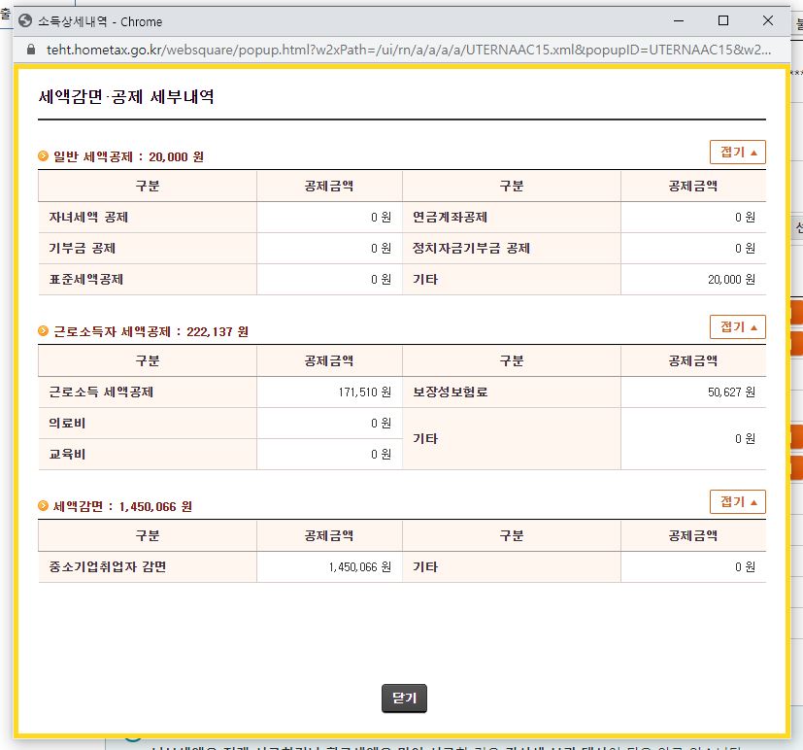Image resolution: width=803 pixels, height=750 pixels.
Task: Maximize the 소득상세내역 popup window
Action: point(722,21)
